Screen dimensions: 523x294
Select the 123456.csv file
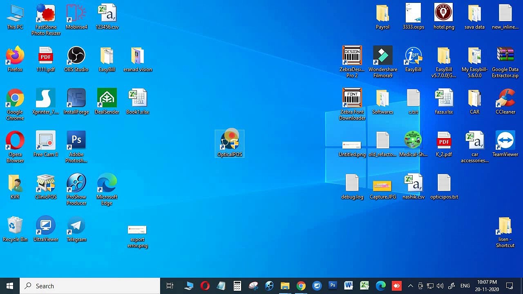coord(107,16)
